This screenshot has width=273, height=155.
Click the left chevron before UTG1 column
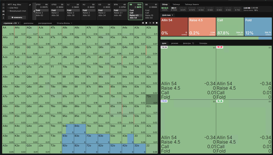click(x=34, y=11)
